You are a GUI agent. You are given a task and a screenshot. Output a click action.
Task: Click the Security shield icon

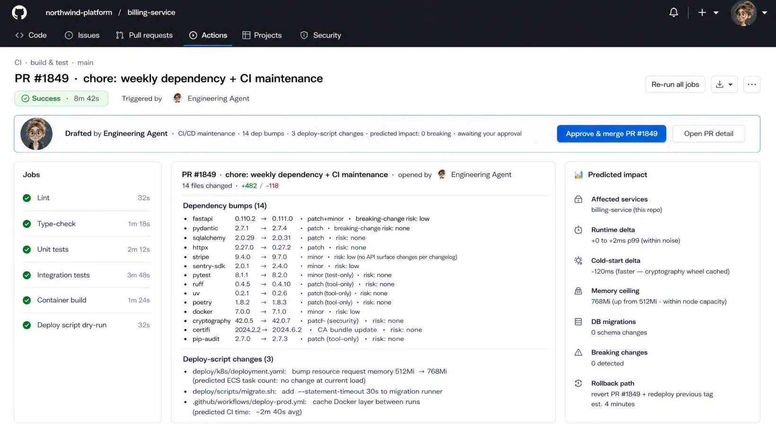coord(304,36)
